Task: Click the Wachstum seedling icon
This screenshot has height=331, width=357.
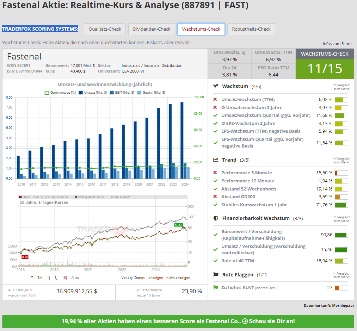Action: click(x=216, y=86)
